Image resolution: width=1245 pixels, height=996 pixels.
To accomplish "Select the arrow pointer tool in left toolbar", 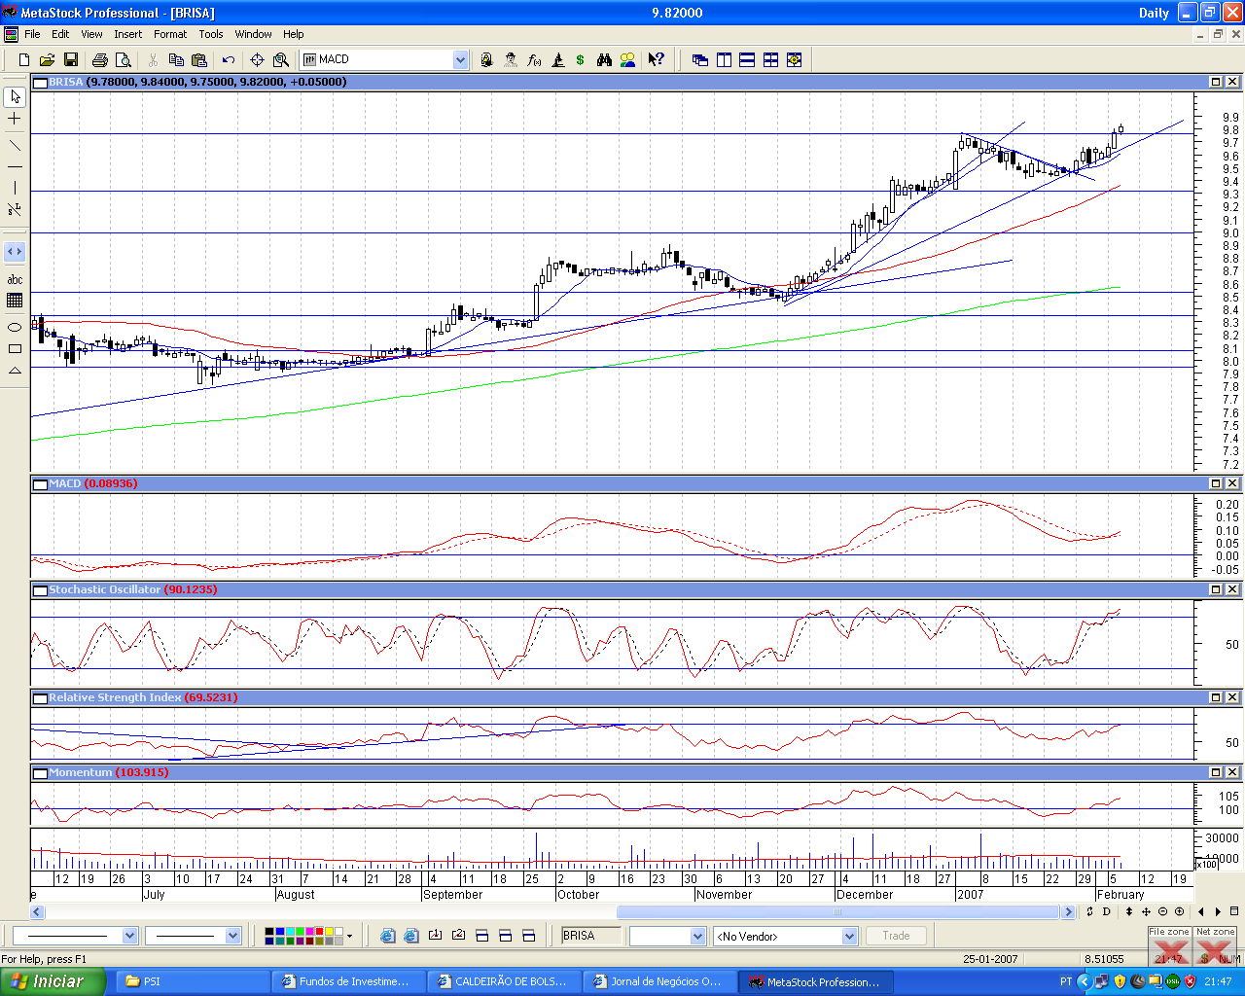I will coord(15,97).
